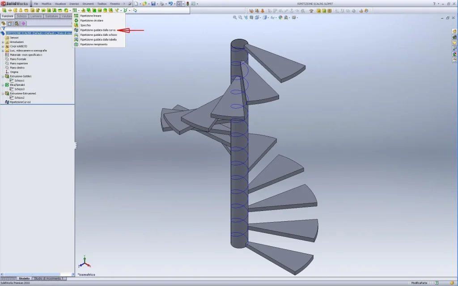Image resolution: width=458 pixels, height=286 pixels.
Task: Open the Toolbox menu
Action: coord(102,4)
